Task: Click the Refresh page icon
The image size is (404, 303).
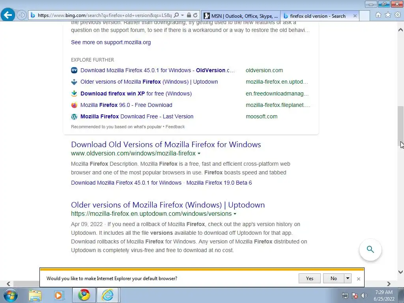Action: [x=195, y=15]
